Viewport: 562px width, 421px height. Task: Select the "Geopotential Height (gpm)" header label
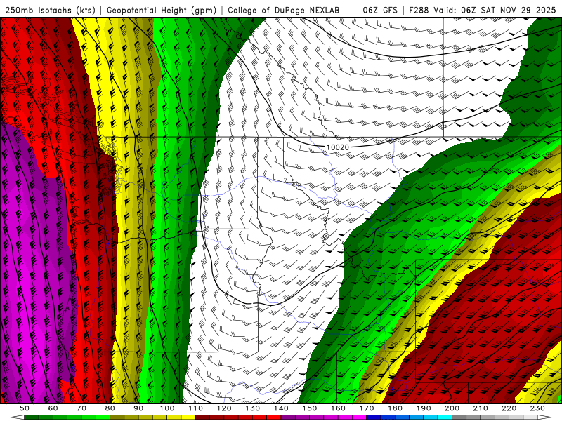[162, 11]
